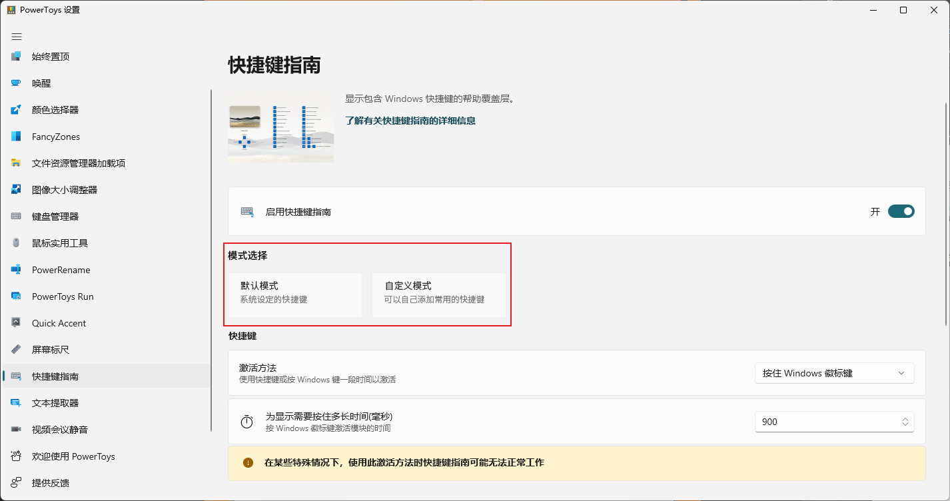950x501 pixels.
Task: Select PowerToys Run label in the sidebar
Action: pos(63,296)
